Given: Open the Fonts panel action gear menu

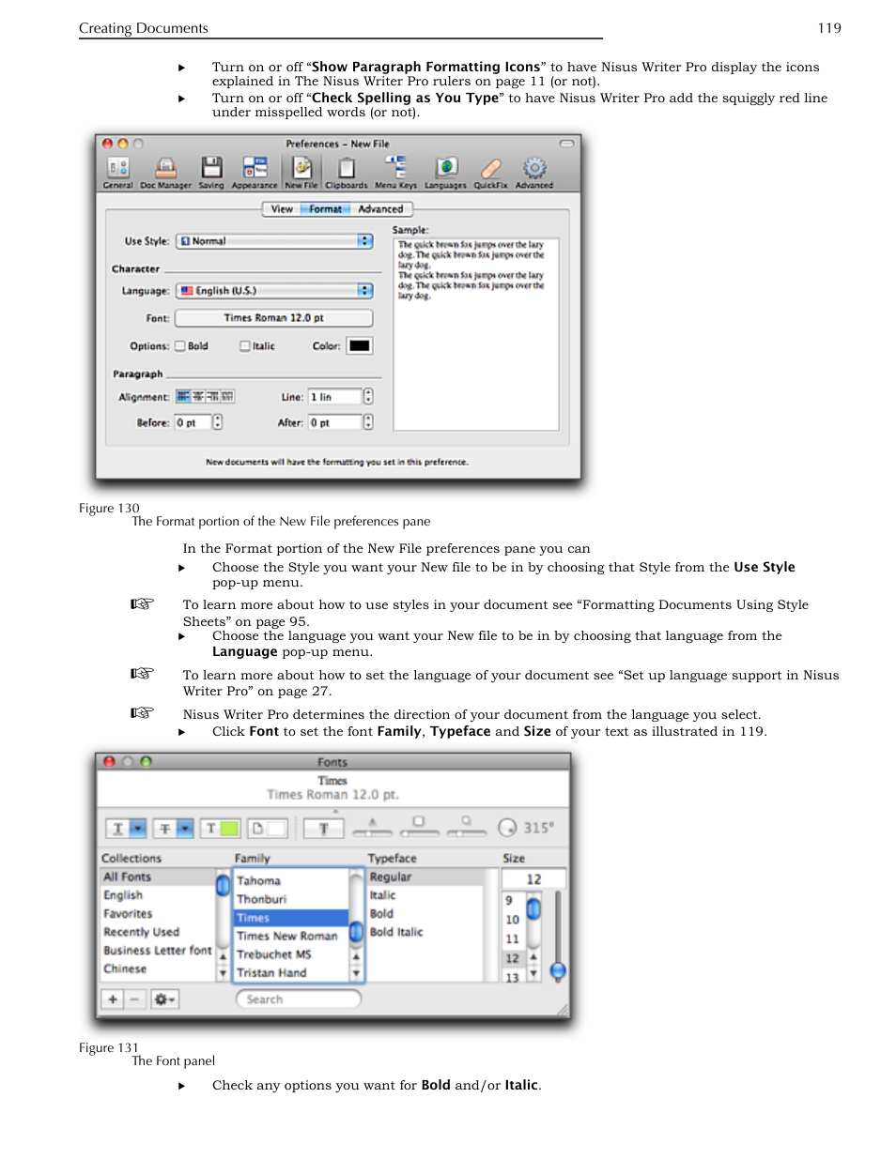Looking at the screenshot, I should click(164, 999).
